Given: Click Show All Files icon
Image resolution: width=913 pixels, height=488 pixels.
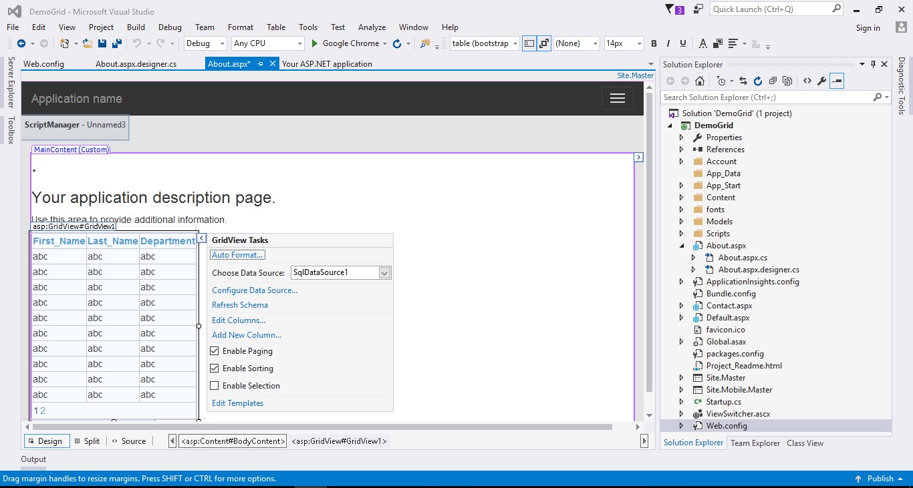Looking at the screenshot, I should click(x=787, y=81).
